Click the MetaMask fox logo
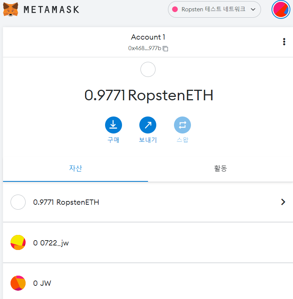 coord(11,9)
